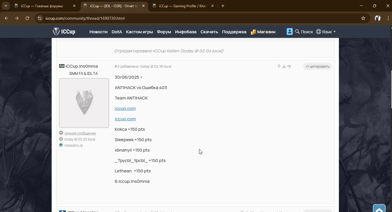Click the Поиск search label
The image size is (392, 212).
[x=307, y=32]
